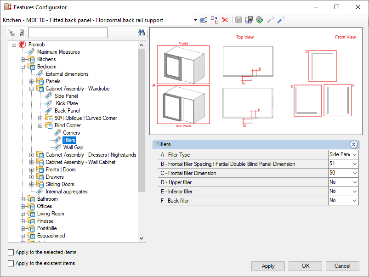Click the Kick Plate tag icon

48,103
